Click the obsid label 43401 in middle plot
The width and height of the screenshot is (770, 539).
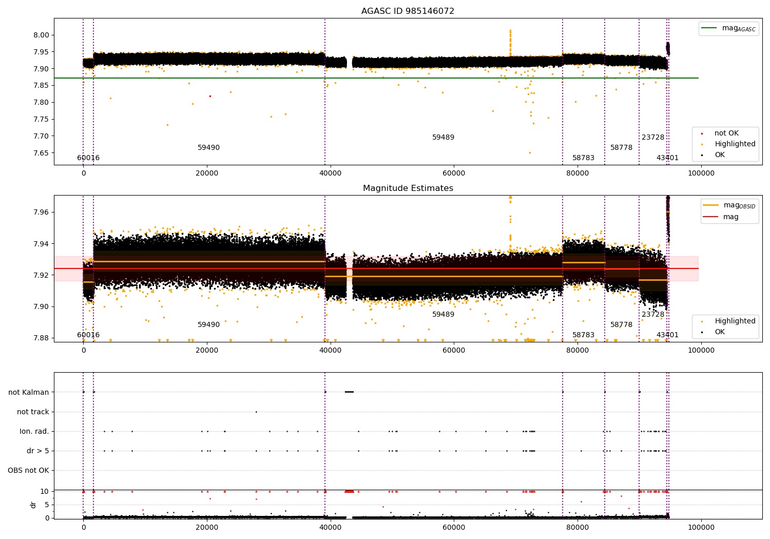tap(667, 335)
